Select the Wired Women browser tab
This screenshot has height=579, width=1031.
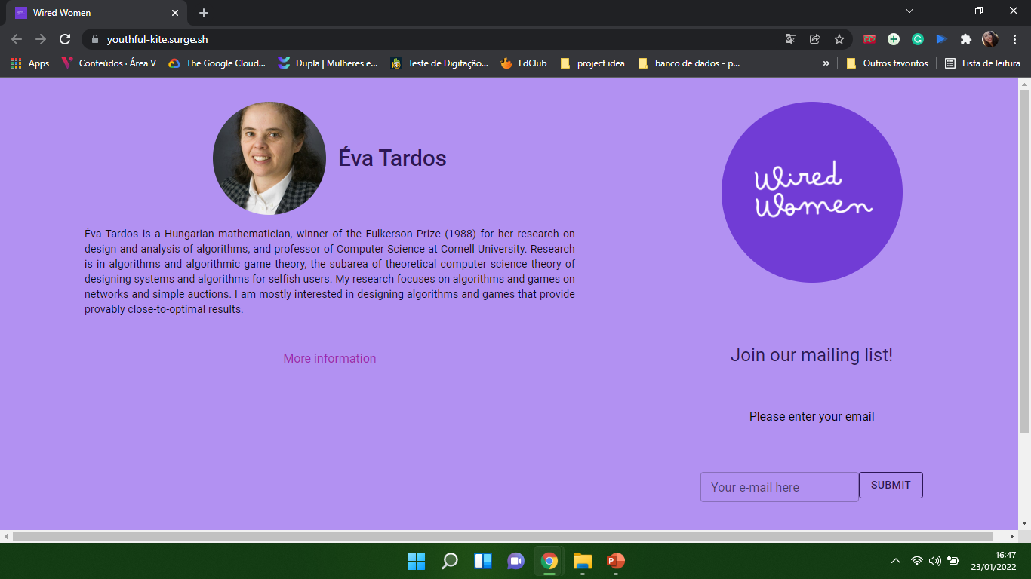click(x=97, y=13)
